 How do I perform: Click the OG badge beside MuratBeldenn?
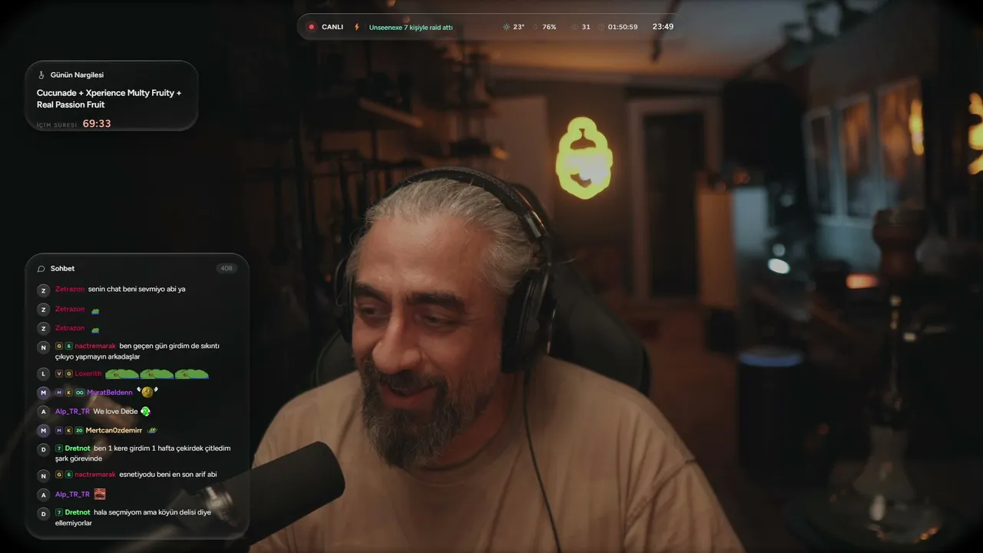(79, 392)
